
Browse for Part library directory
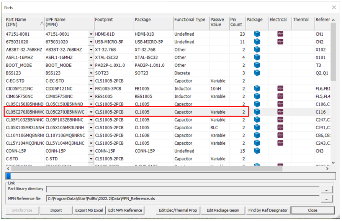pyautogui.click(x=326, y=190)
